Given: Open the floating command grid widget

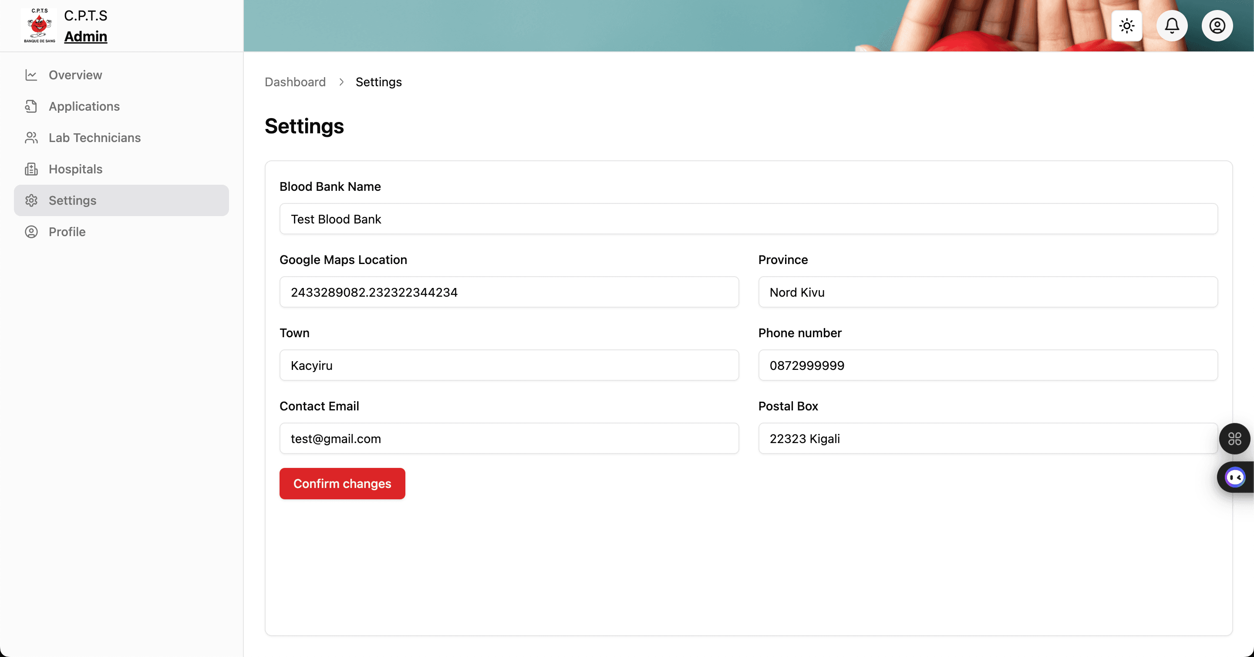Looking at the screenshot, I should (x=1234, y=439).
